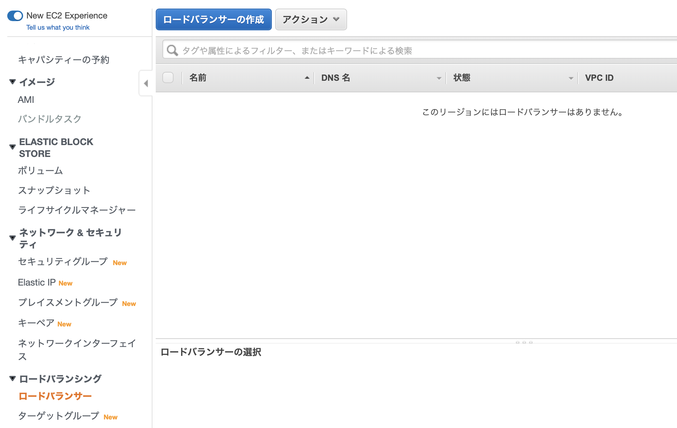The height and width of the screenshot is (428, 677).
Task: Open the Tell us what you think link
Action: click(x=58, y=27)
